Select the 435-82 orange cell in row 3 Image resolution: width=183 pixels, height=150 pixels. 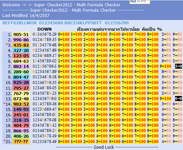tap(21, 45)
